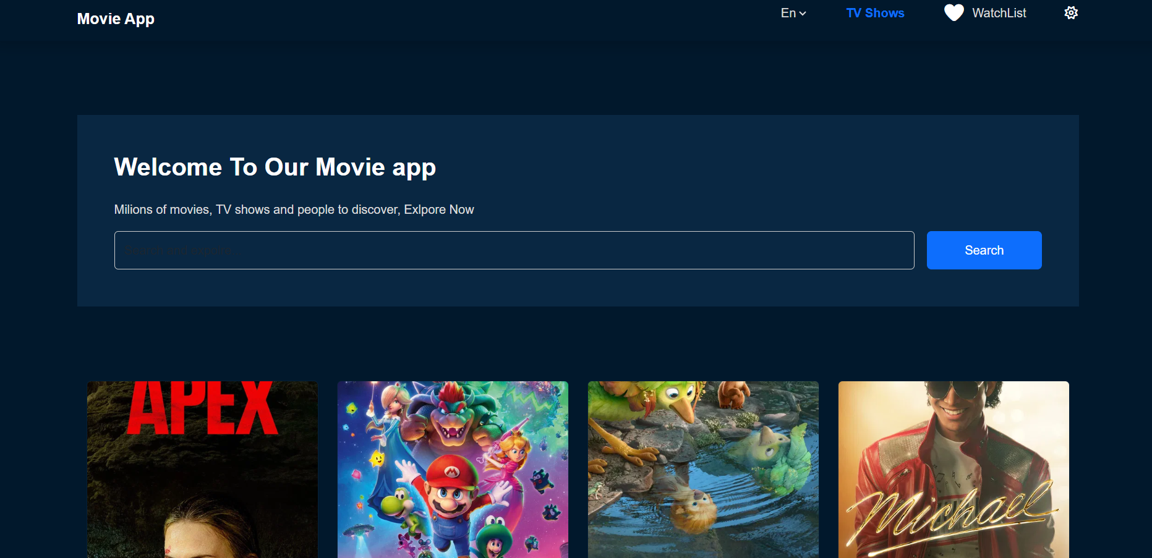This screenshot has height=558, width=1152.
Task: Open the WatchList link
Action: [999, 13]
